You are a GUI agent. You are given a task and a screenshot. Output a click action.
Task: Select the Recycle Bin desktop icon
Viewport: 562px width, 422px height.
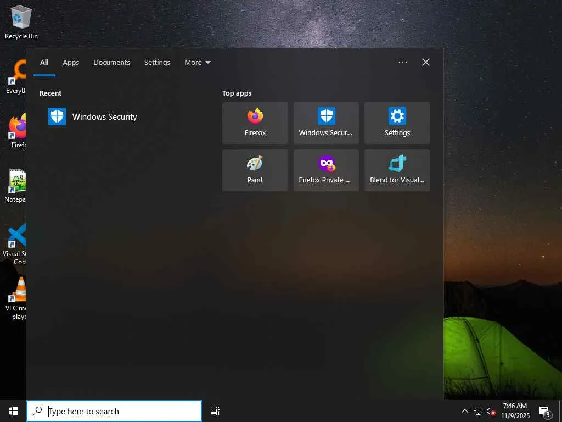point(21,23)
